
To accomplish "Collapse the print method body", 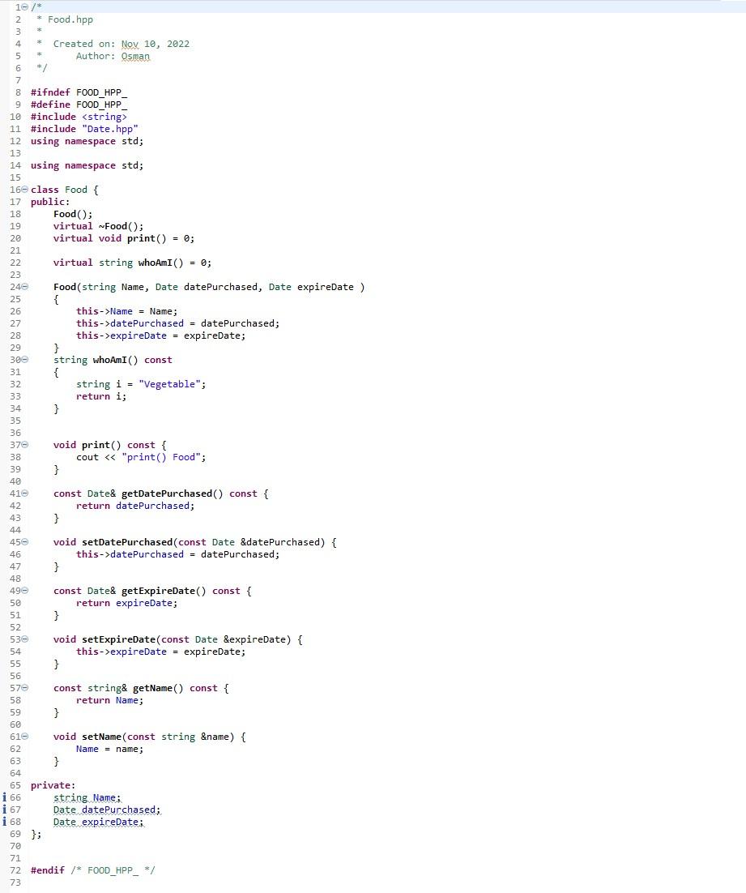I will tap(23, 445).
